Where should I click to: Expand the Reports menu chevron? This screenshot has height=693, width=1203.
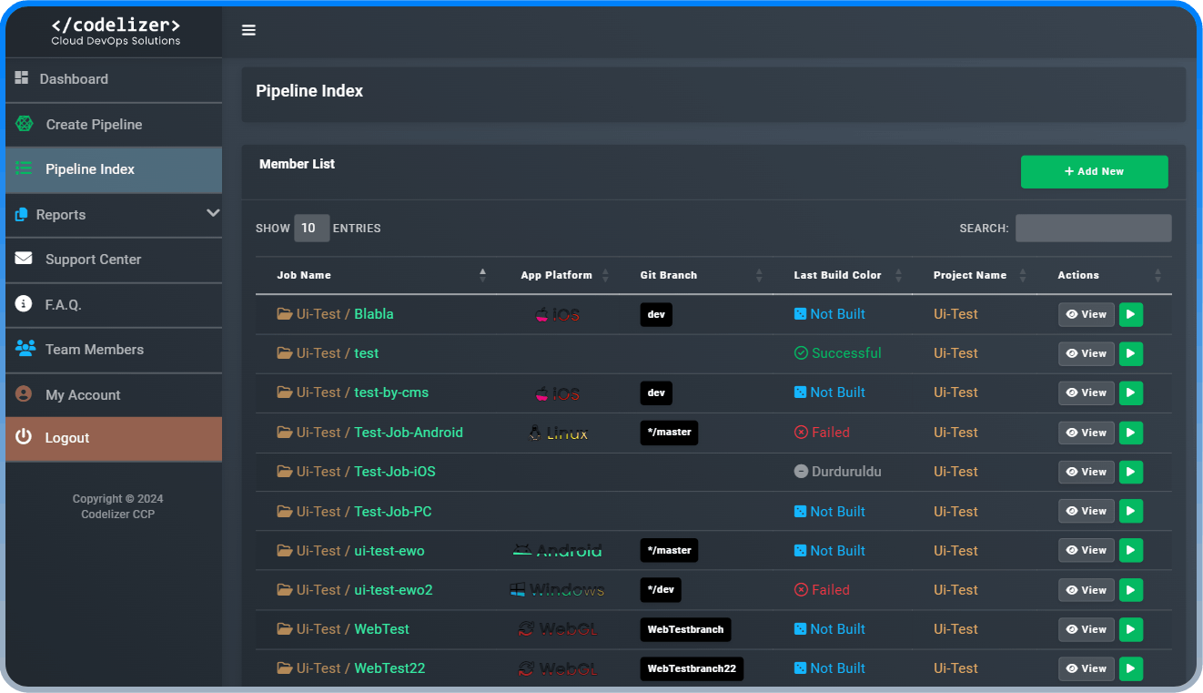(x=213, y=214)
